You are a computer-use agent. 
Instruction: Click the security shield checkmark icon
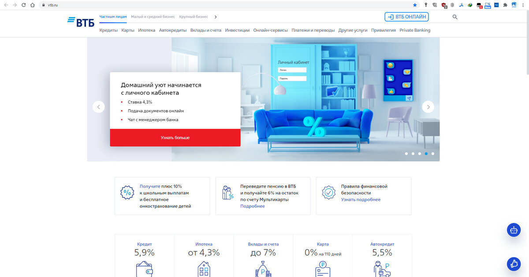[x=328, y=192]
